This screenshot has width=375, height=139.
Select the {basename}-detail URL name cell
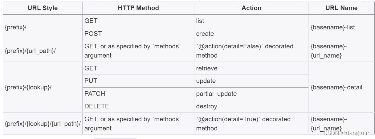click(x=336, y=87)
